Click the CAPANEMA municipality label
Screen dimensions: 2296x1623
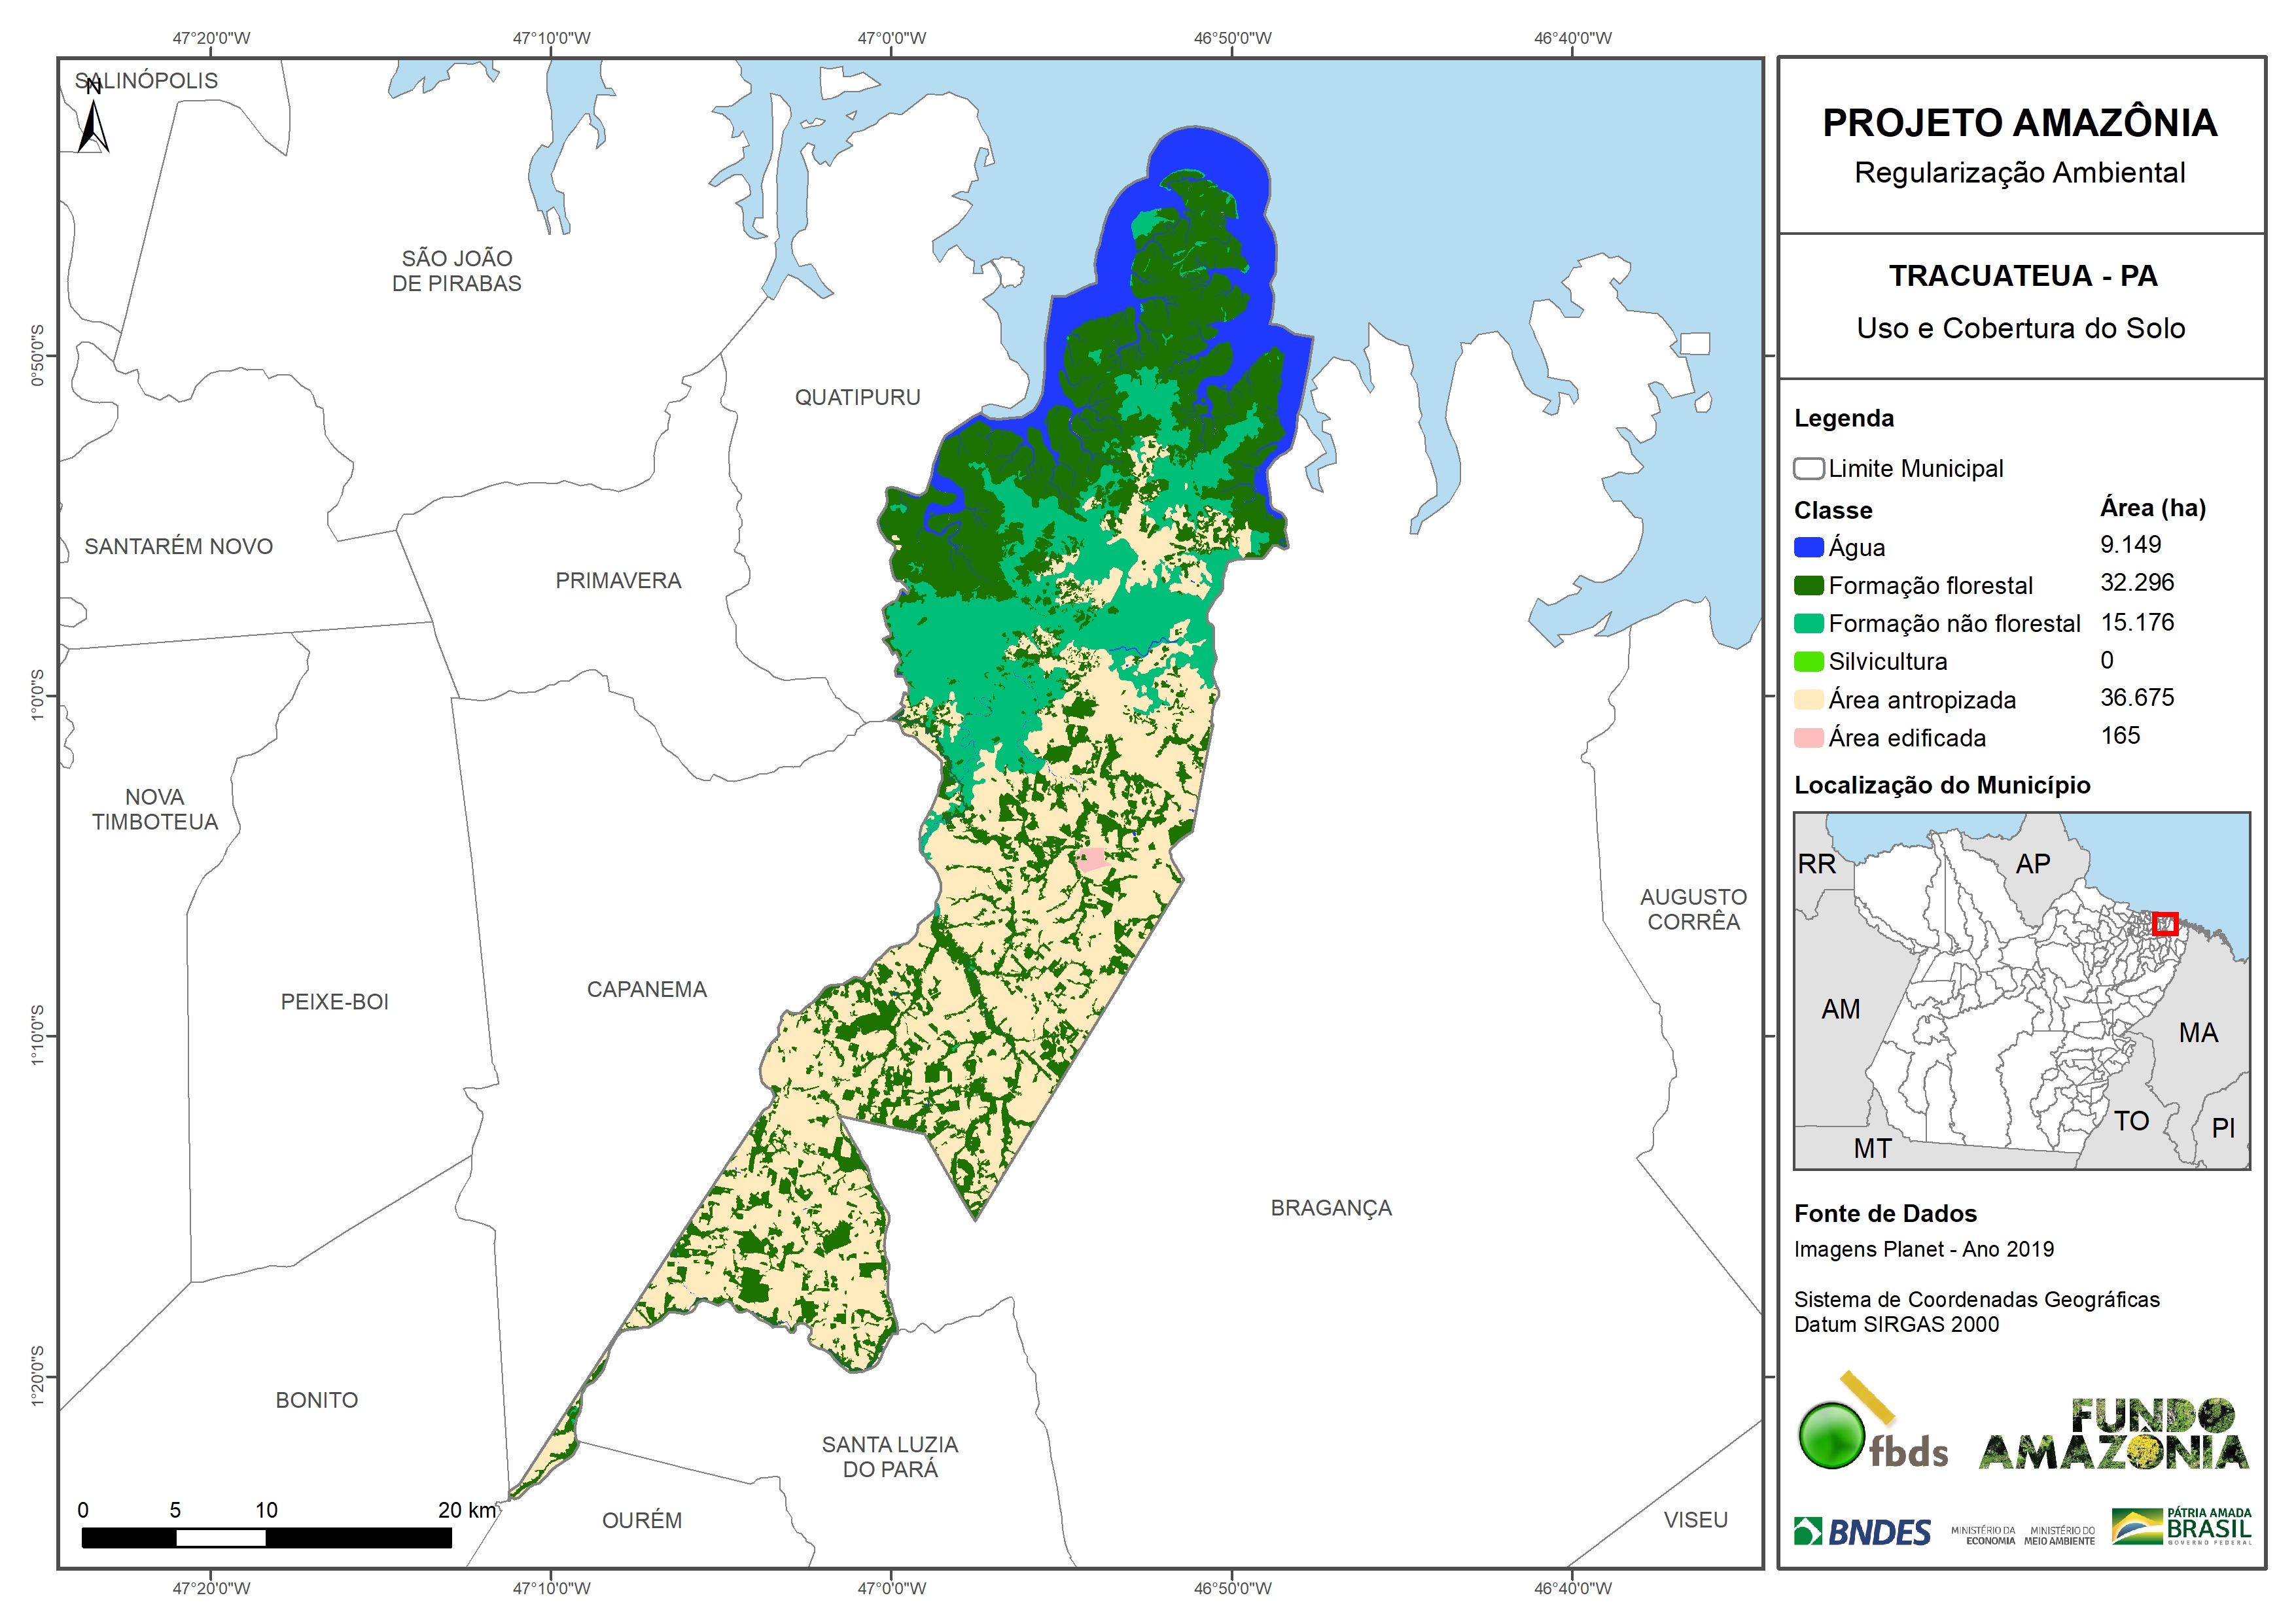(646, 989)
